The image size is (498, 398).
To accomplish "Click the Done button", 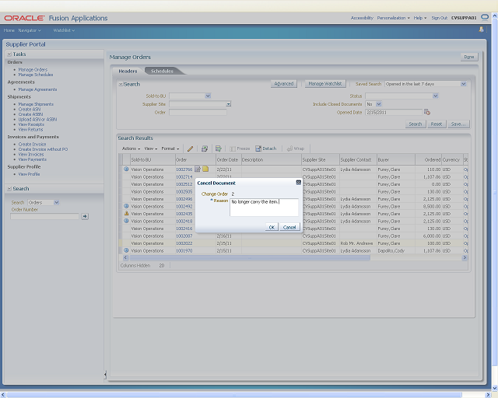I will [x=469, y=57].
